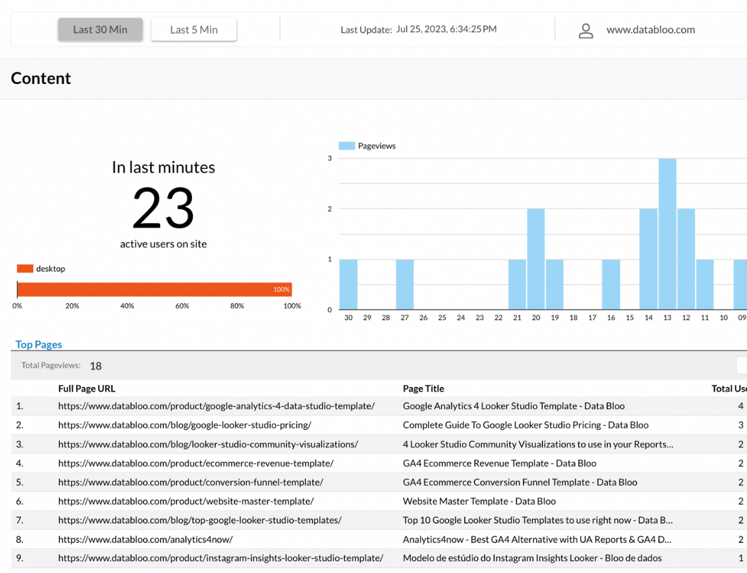Viewport: 747px width, 573px height.
Task: Select the ecommerce-revenue-template URL row
Action: [195, 463]
